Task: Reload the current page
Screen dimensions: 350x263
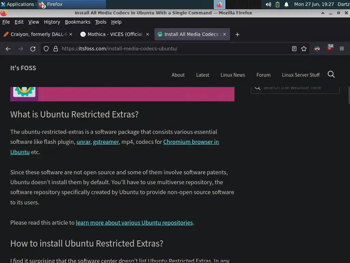Action: coord(33,49)
